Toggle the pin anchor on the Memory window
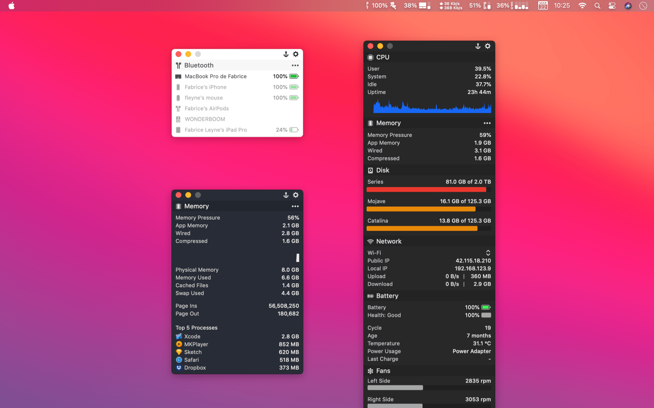 pos(286,195)
